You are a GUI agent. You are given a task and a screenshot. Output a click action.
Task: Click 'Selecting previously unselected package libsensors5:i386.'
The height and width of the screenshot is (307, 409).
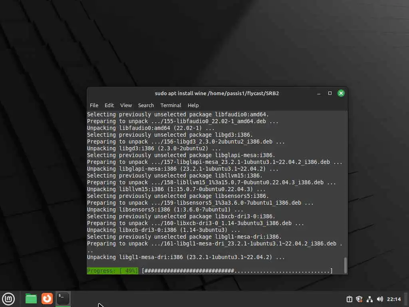point(178,196)
